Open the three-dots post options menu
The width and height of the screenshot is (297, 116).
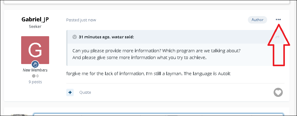(x=278, y=19)
